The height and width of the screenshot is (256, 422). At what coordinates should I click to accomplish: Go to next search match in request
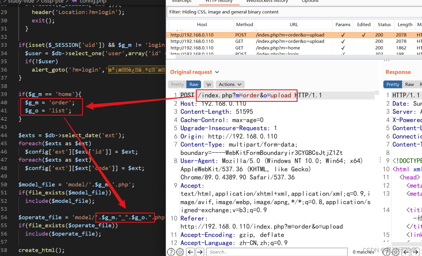(x=200, y=252)
